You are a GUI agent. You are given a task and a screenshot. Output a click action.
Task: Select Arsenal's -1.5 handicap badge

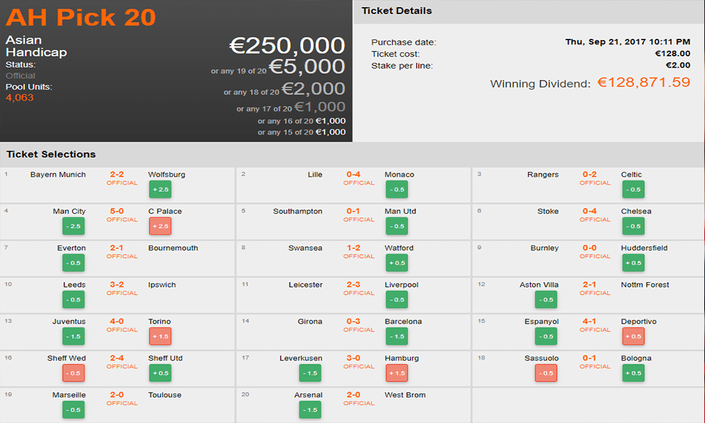pos(310,410)
